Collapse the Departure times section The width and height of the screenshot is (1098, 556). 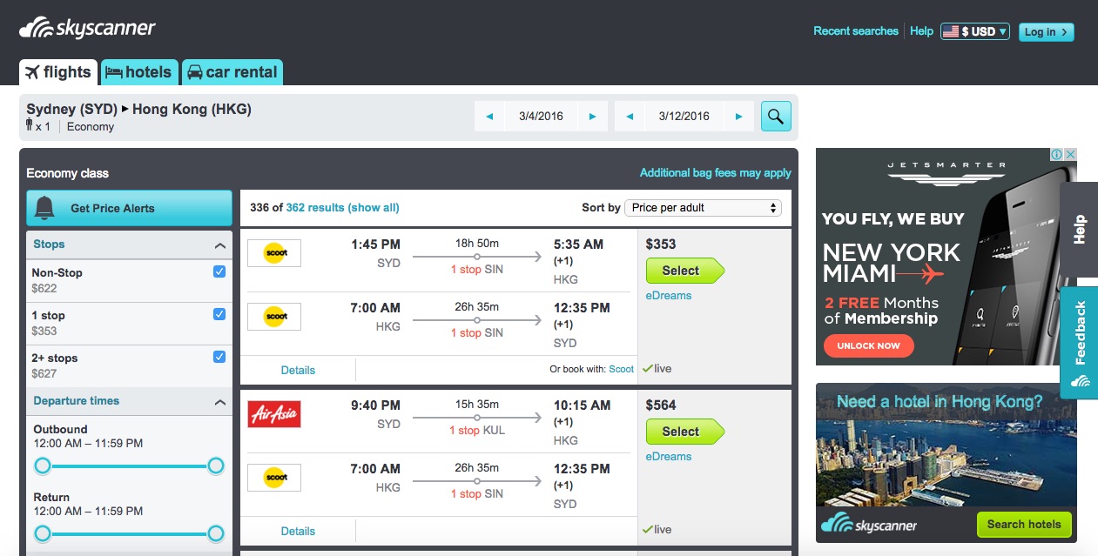pyautogui.click(x=220, y=402)
